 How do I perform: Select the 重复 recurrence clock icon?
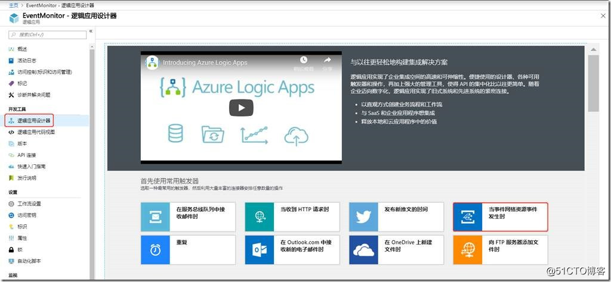(155, 250)
